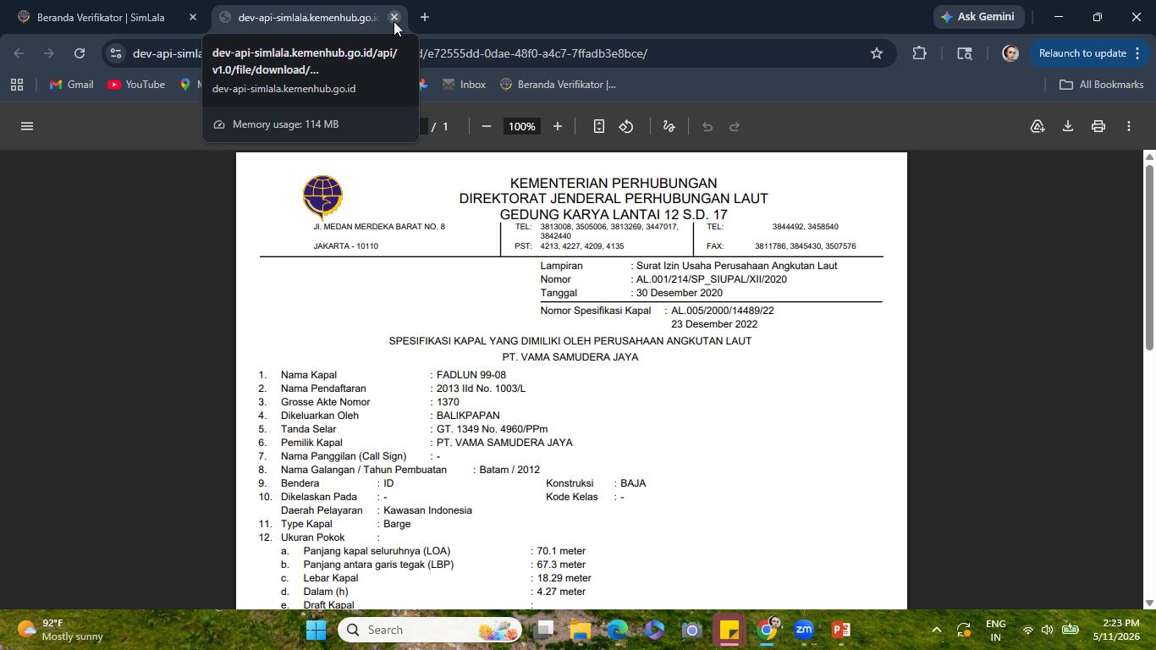Close the Beranda Verifikator tab
The image size is (1156, 650).
193,17
